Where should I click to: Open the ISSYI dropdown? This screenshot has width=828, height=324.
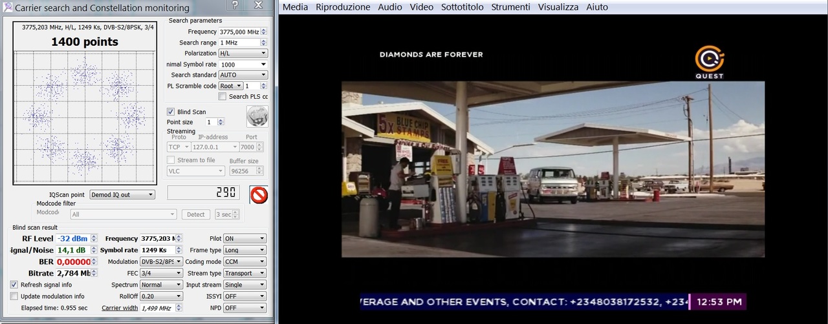pos(245,296)
